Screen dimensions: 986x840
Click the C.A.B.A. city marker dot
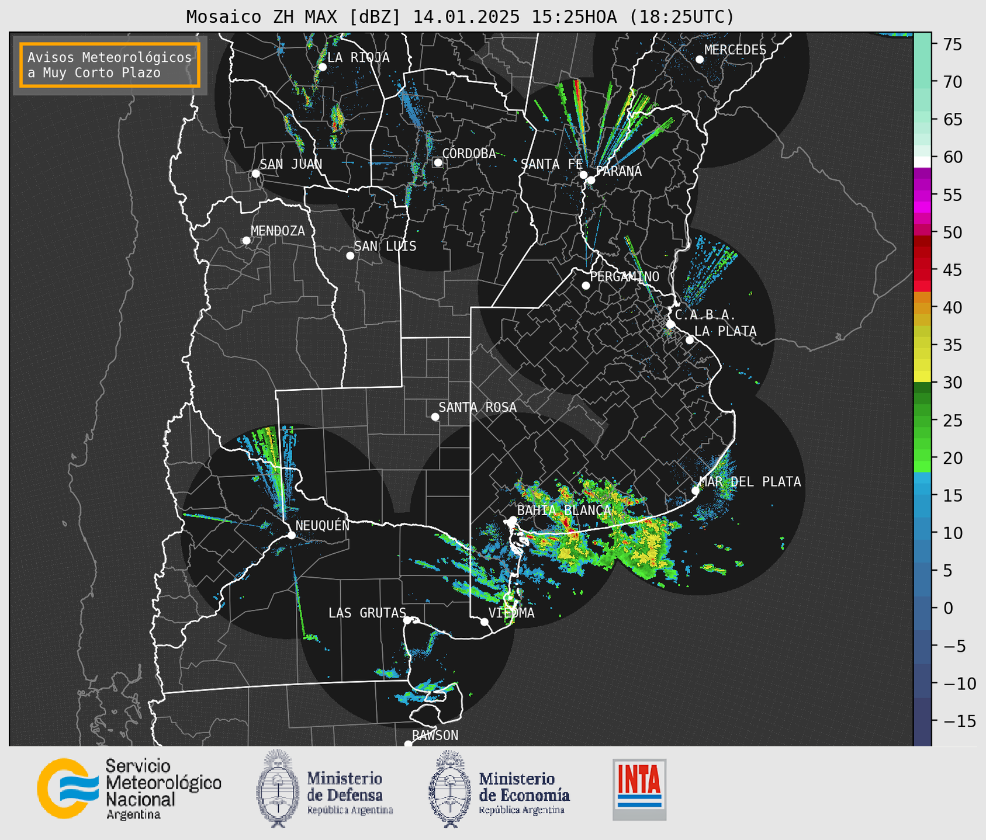click(671, 324)
